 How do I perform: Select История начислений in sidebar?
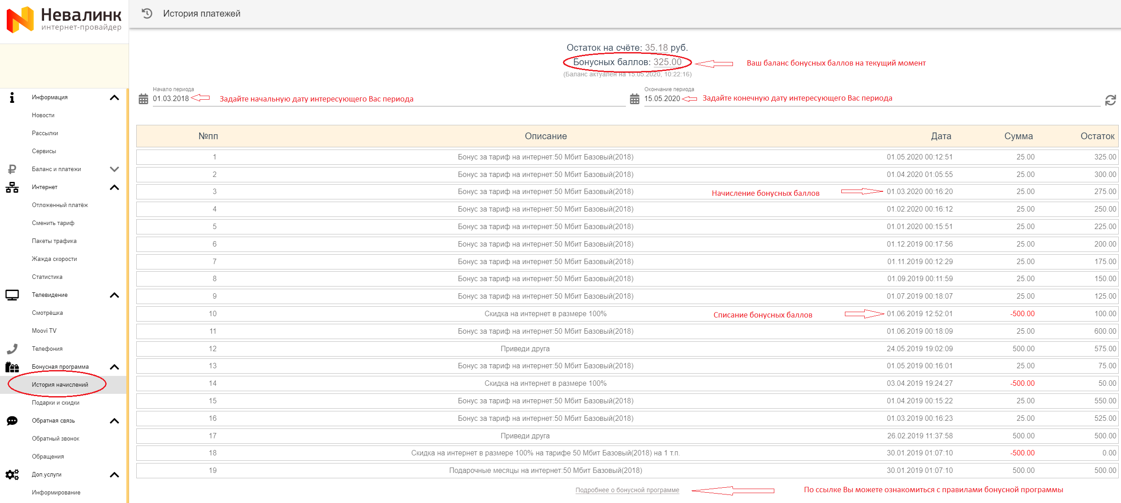pos(60,385)
